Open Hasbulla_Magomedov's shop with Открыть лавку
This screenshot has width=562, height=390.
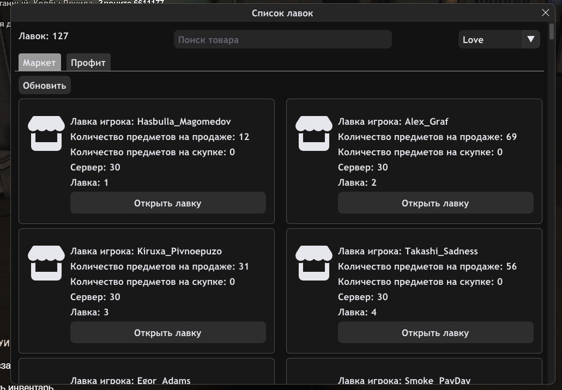[x=168, y=203]
